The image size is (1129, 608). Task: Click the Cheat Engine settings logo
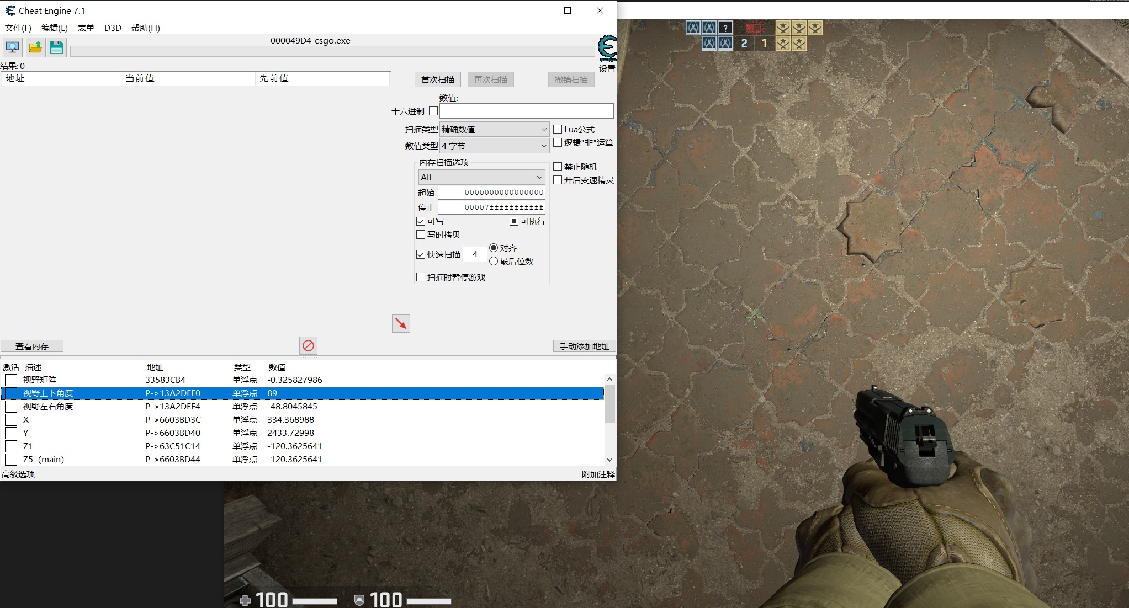[x=607, y=49]
